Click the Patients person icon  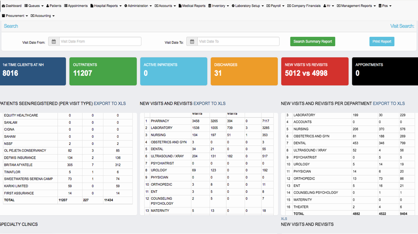pos(48,6)
